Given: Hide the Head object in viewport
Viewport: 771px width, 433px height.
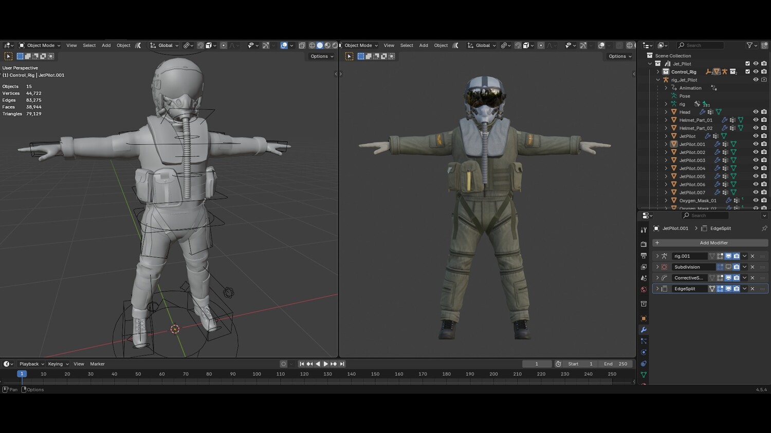Looking at the screenshot, I should [x=756, y=112].
